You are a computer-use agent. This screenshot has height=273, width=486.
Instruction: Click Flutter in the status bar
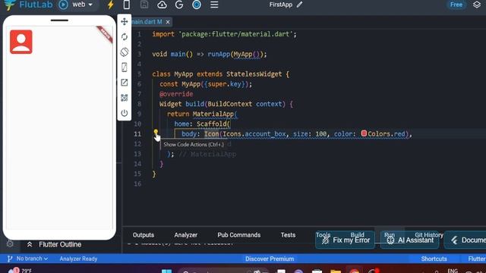[x=477, y=259]
